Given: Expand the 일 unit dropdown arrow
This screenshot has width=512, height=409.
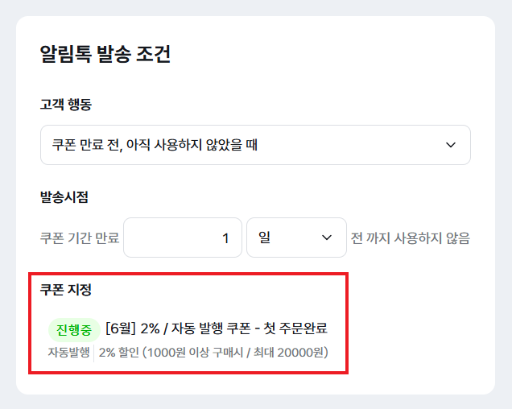Looking at the screenshot, I should (327, 238).
